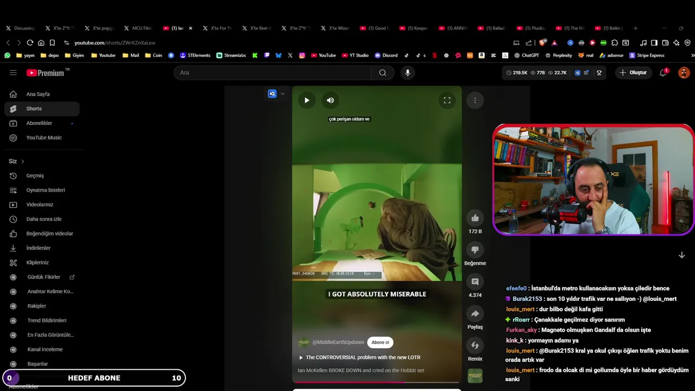Open the vidIQ trophy icon in header

[599, 73]
